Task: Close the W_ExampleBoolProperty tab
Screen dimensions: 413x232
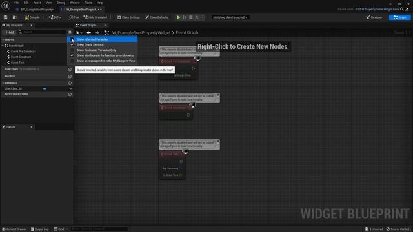Action: coord(101,10)
